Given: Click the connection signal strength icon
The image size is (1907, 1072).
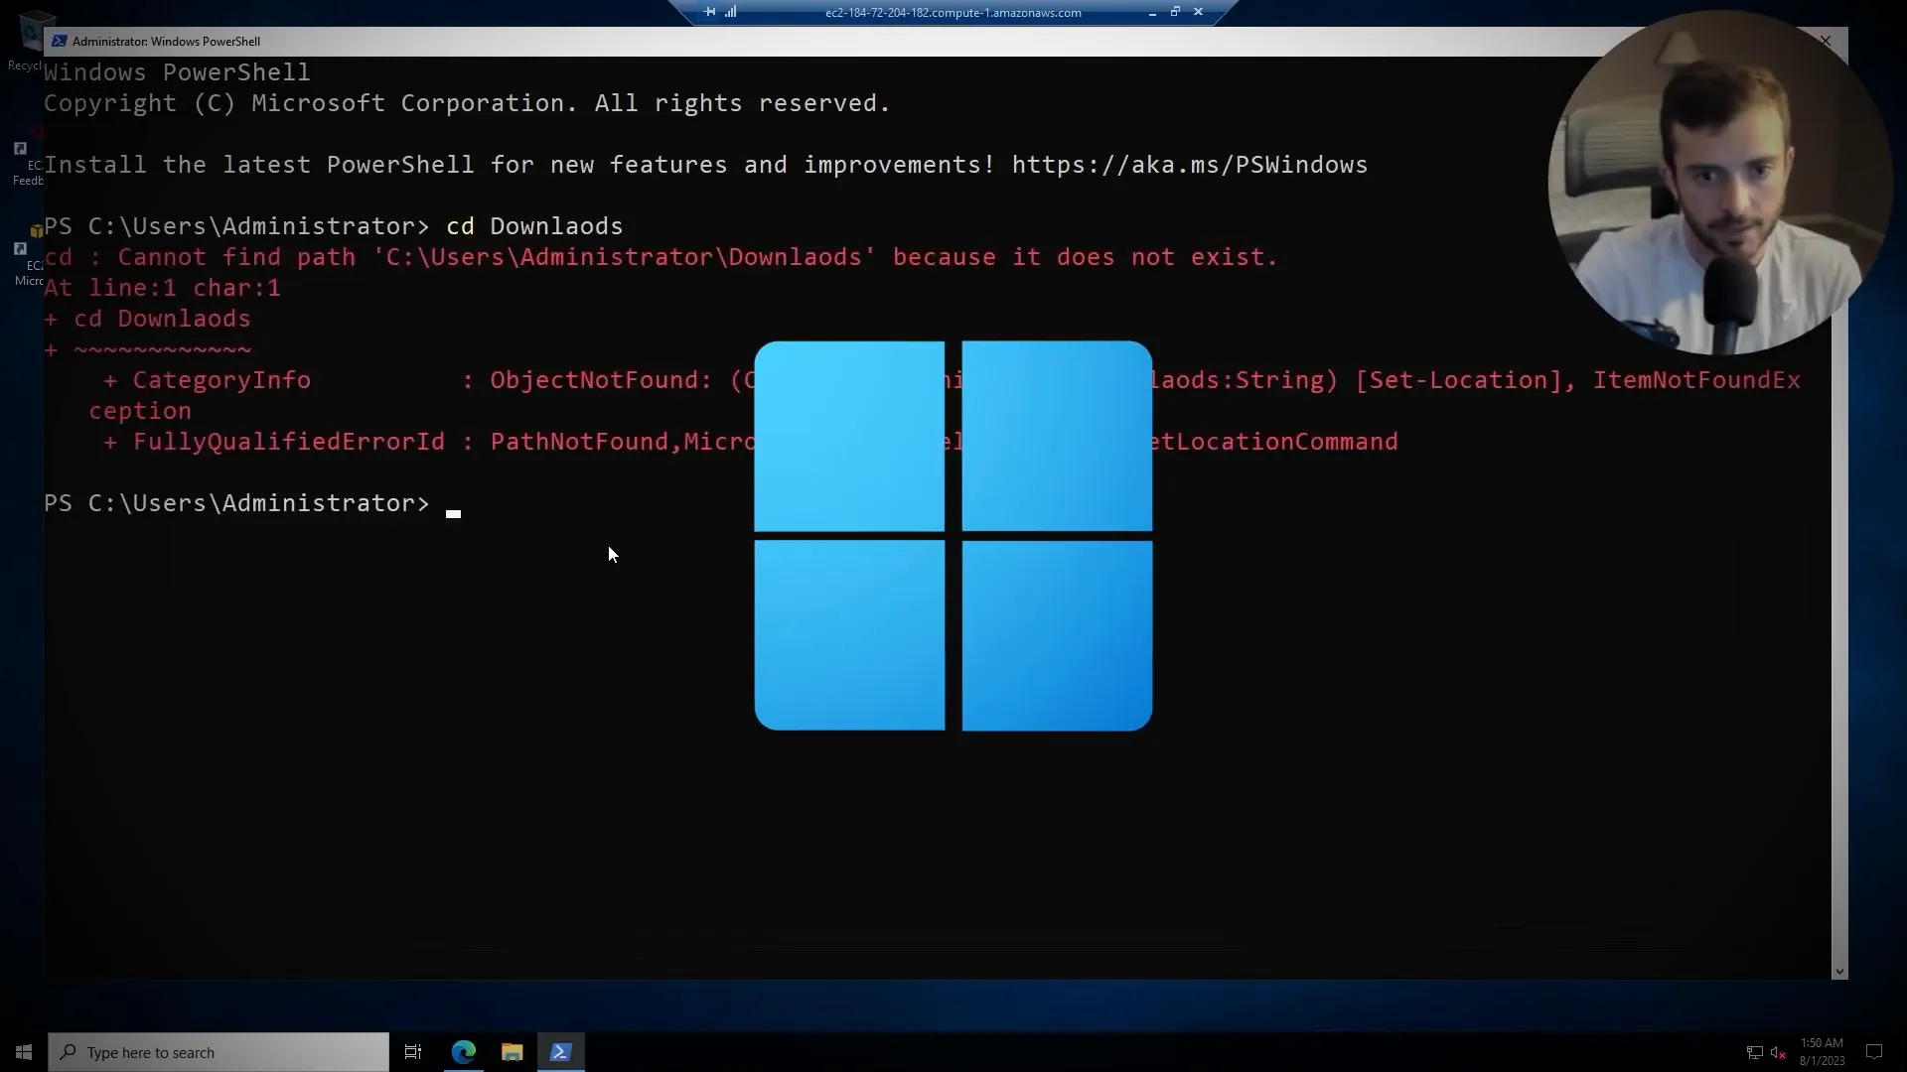Looking at the screenshot, I should [731, 12].
